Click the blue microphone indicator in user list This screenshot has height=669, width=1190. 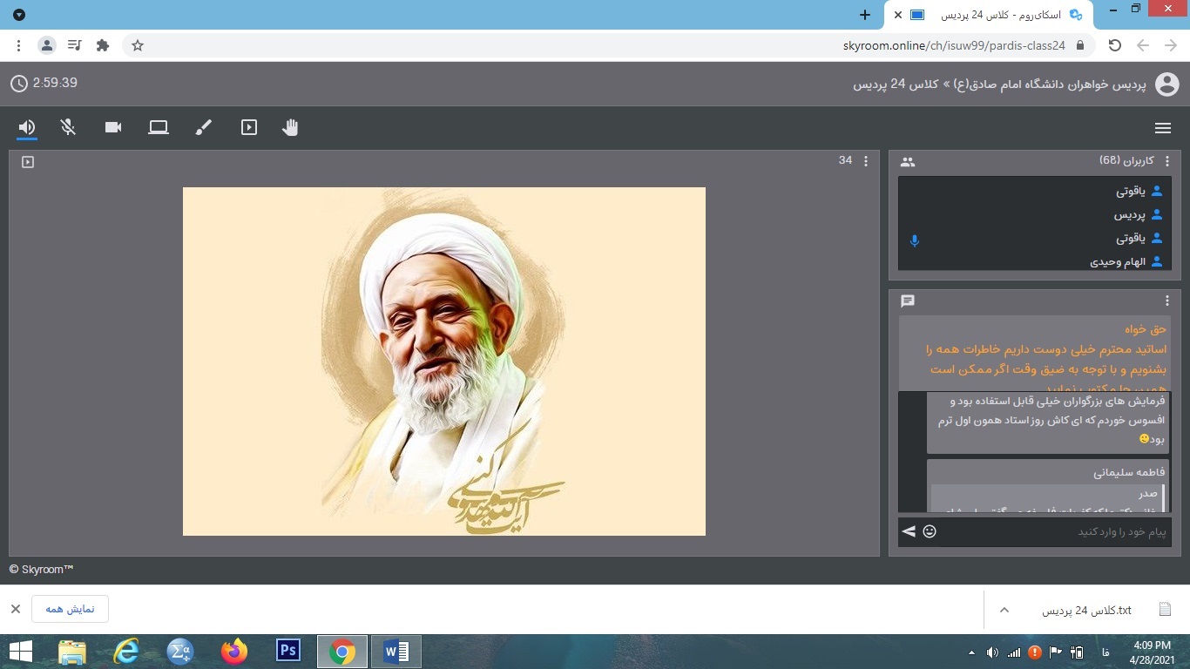[x=914, y=240]
